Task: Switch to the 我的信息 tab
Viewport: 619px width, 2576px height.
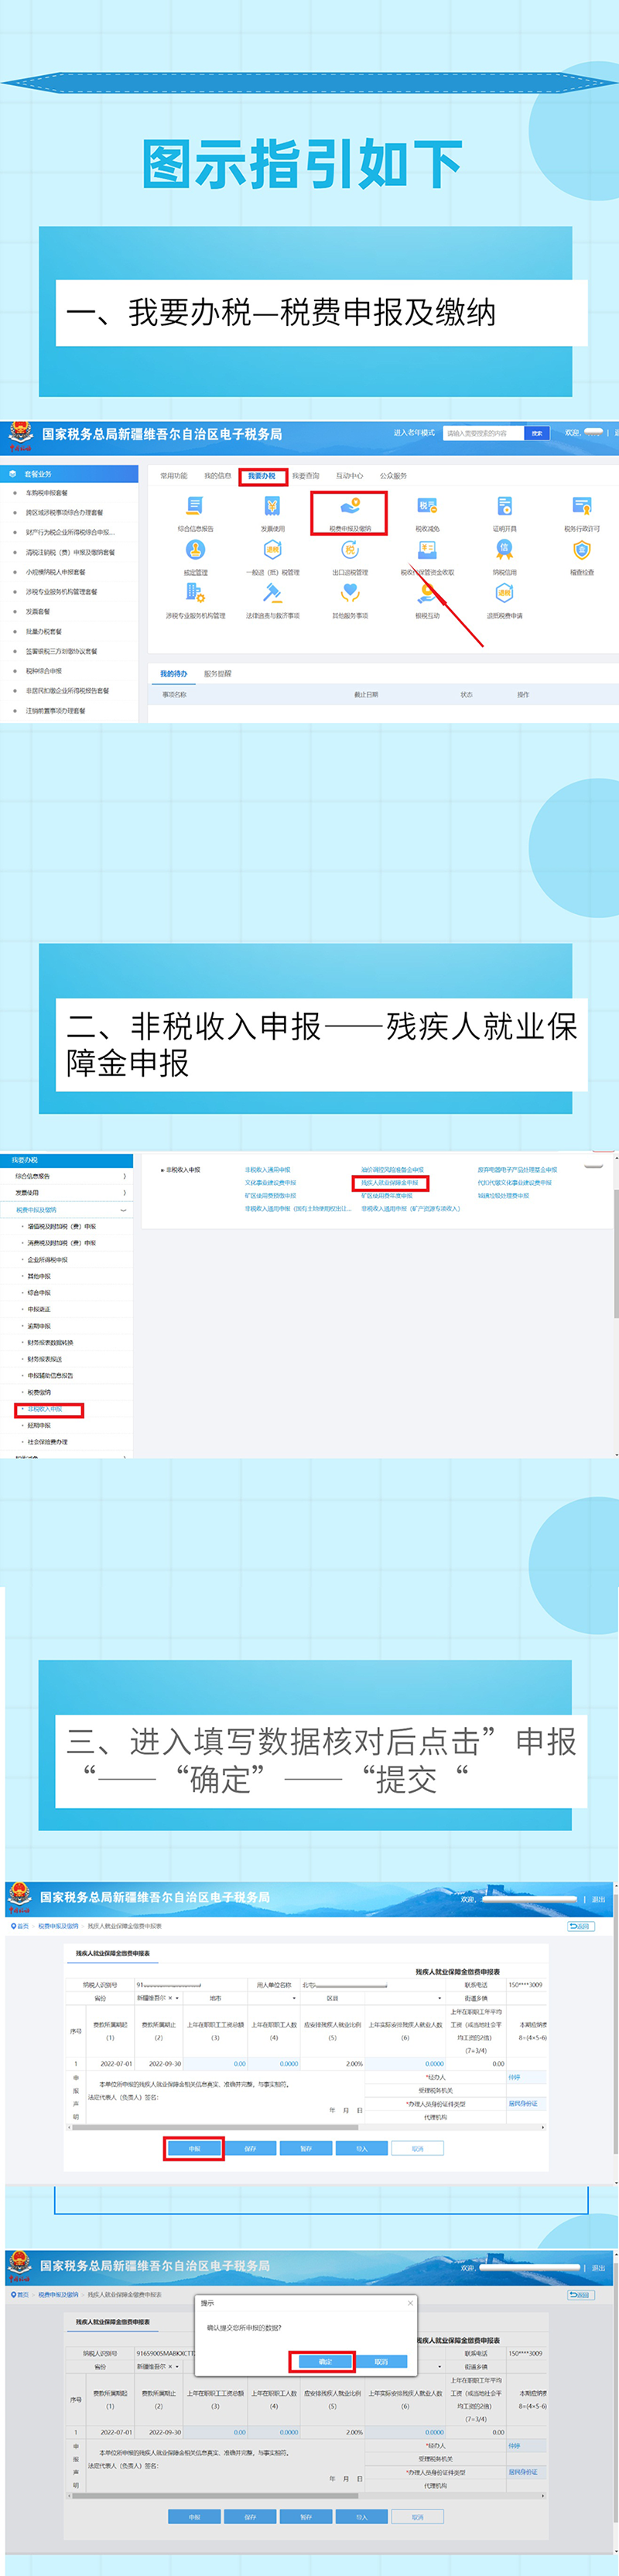Action: point(217,476)
